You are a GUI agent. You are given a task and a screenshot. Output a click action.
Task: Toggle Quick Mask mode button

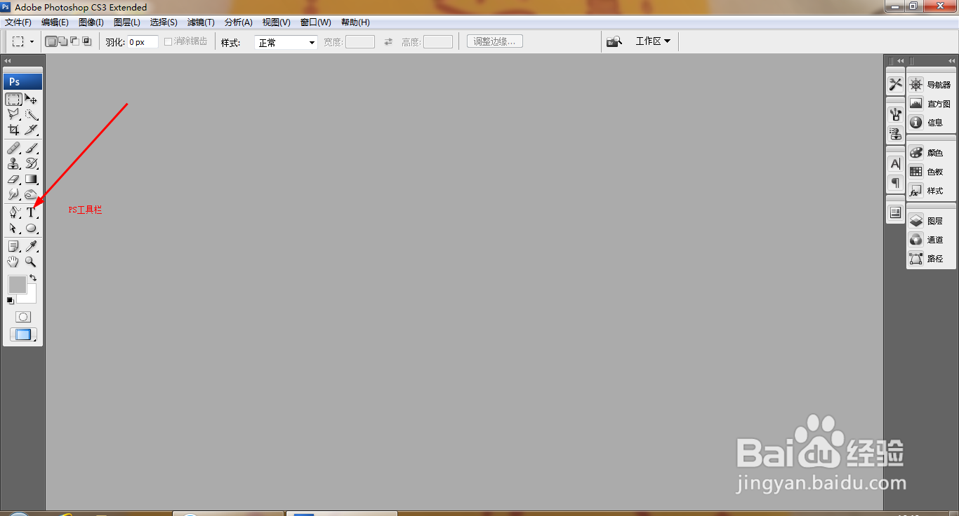[23, 317]
